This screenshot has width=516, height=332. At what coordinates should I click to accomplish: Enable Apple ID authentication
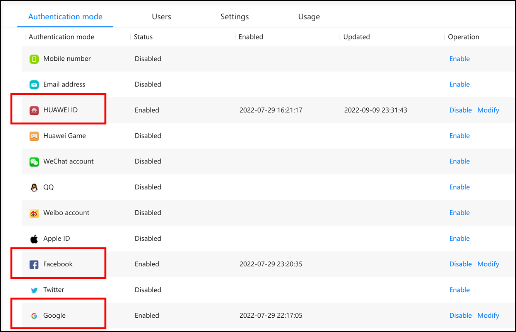click(460, 238)
